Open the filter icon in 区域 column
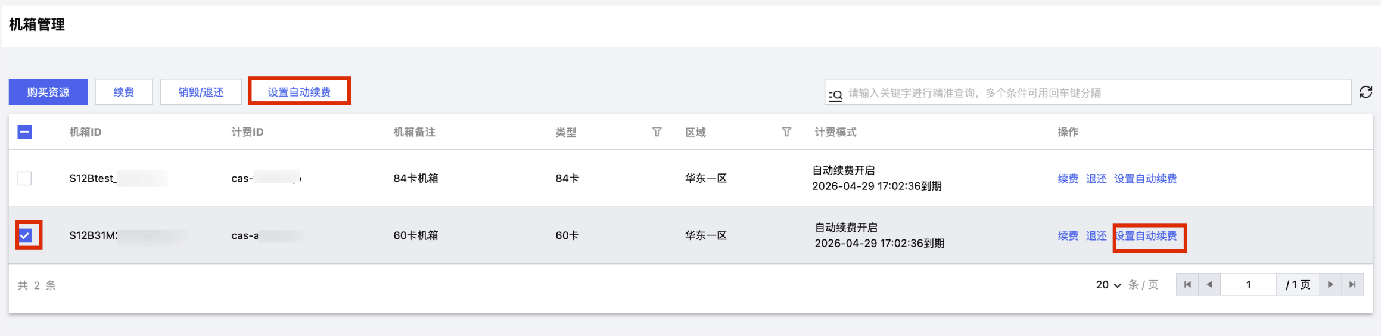This screenshot has width=1381, height=336. click(786, 132)
